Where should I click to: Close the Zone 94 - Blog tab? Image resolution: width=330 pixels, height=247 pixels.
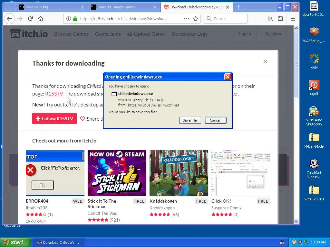pos(82,7)
